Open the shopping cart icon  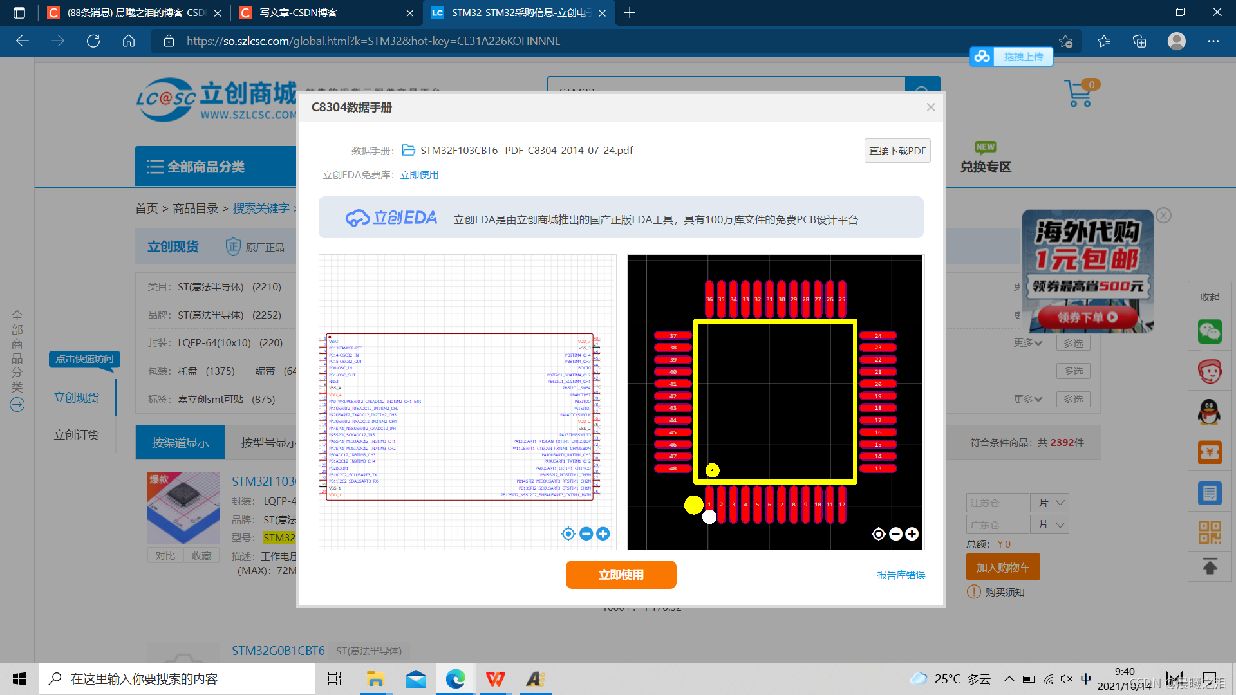coord(1078,94)
